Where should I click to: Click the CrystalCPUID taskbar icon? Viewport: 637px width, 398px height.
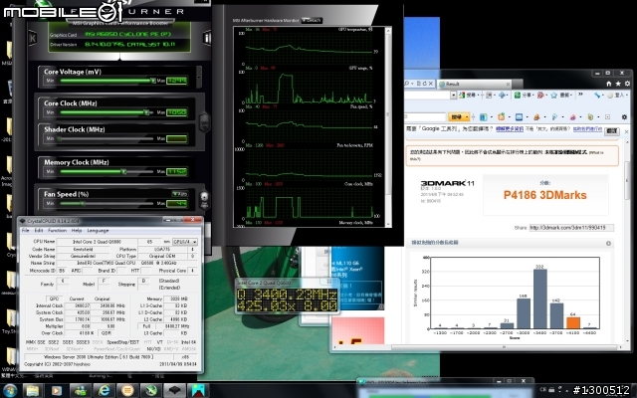(175, 390)
